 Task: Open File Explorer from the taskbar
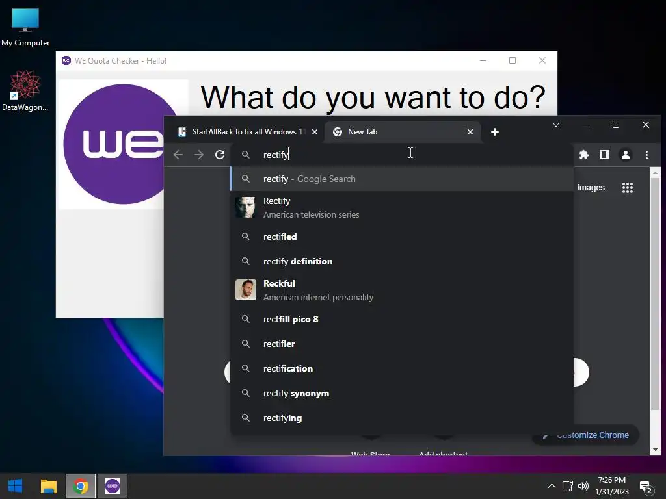coord(48,486)
